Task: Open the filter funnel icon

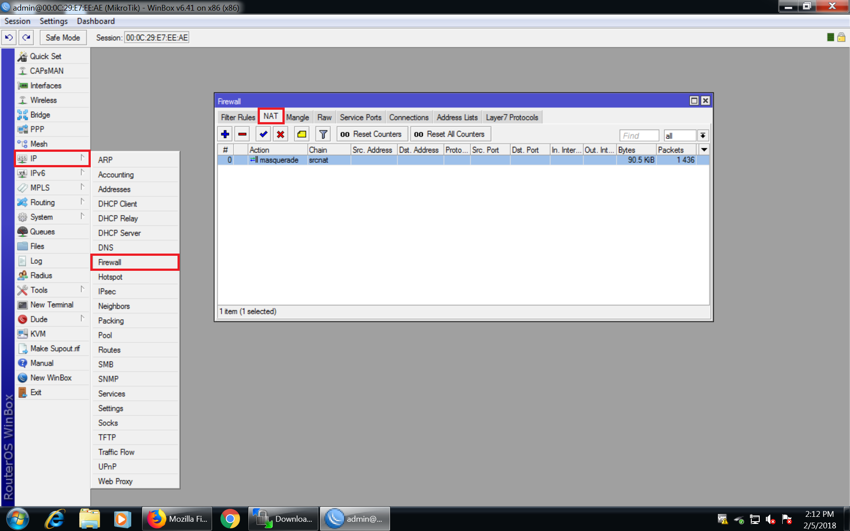Action: coord(323,134)
